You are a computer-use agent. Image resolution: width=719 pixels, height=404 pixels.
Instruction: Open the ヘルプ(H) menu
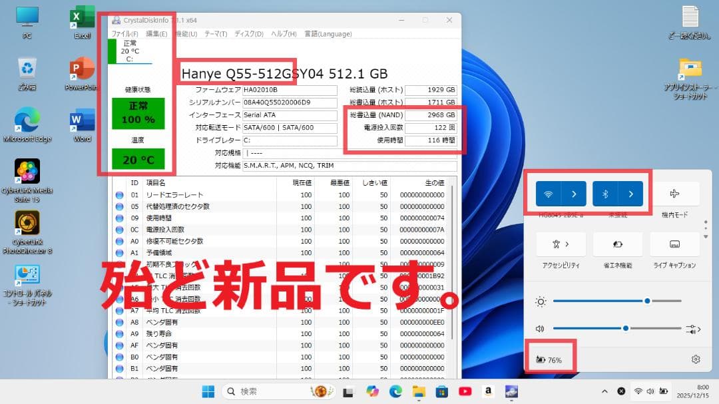coord(284,34)
